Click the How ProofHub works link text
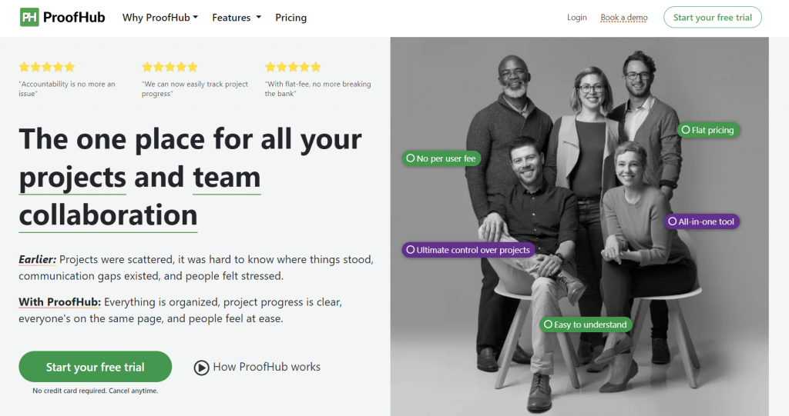 point(267,367)
